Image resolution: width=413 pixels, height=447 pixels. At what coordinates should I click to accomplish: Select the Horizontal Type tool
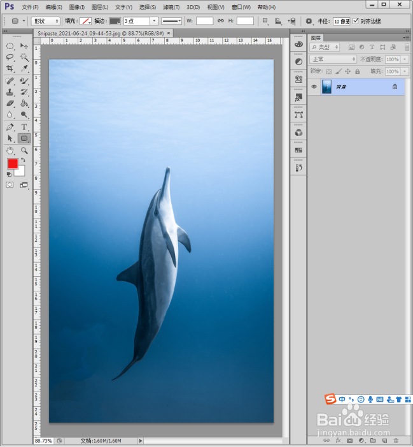24,127
